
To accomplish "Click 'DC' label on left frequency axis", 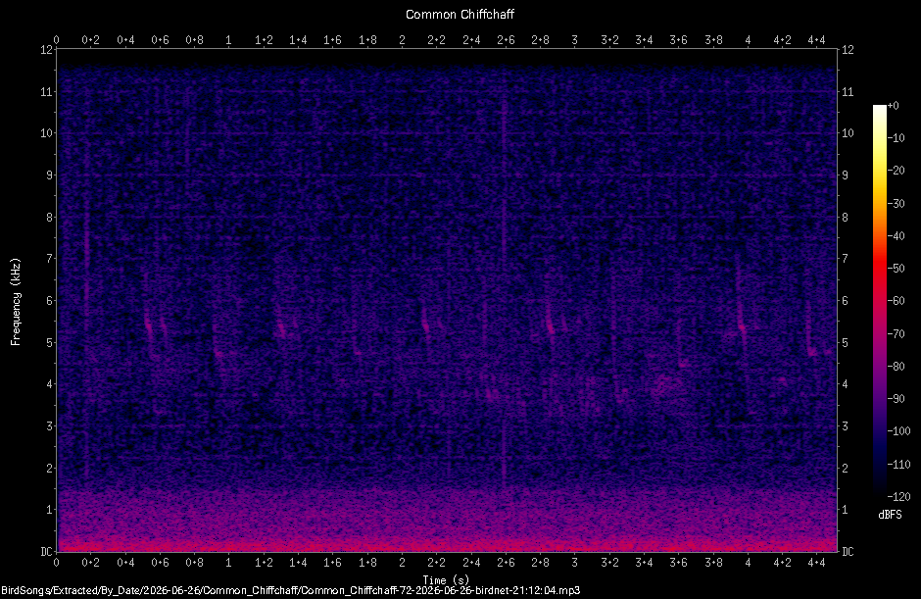I will 46,551.
